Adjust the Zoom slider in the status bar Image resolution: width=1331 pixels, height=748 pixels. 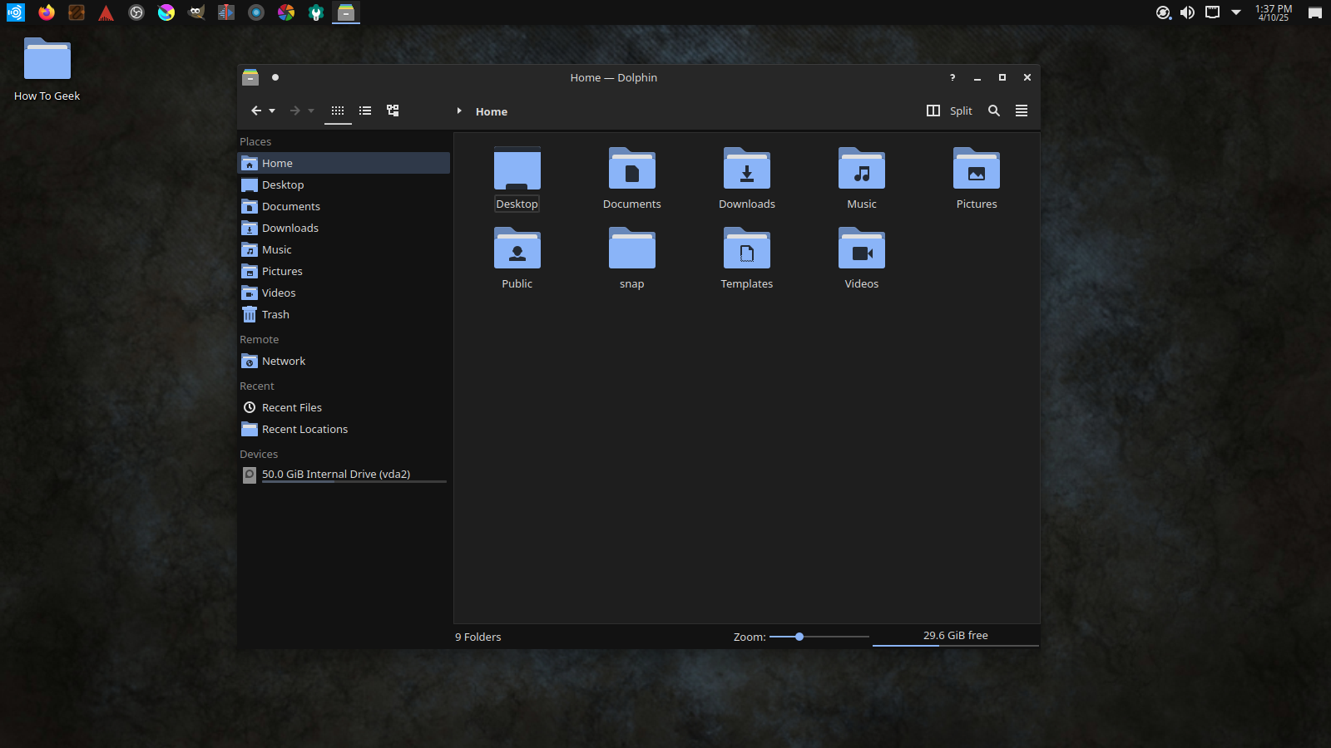(799, 637)
